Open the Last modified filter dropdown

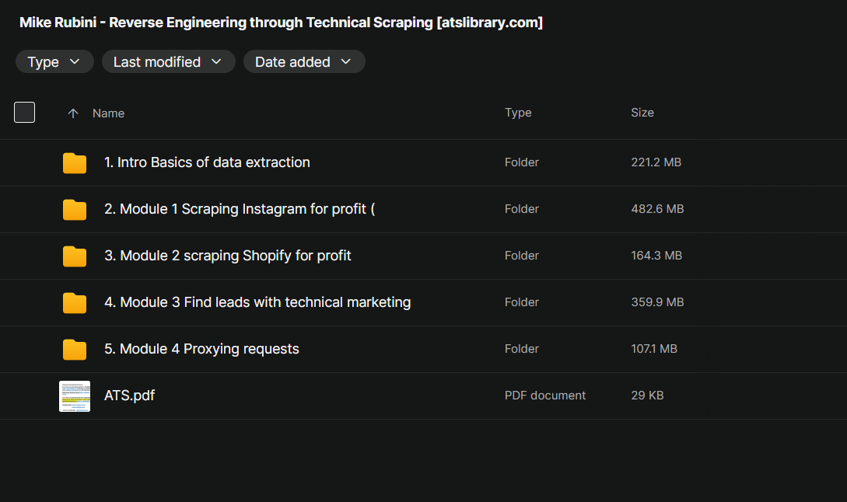[x=169, y=61]
